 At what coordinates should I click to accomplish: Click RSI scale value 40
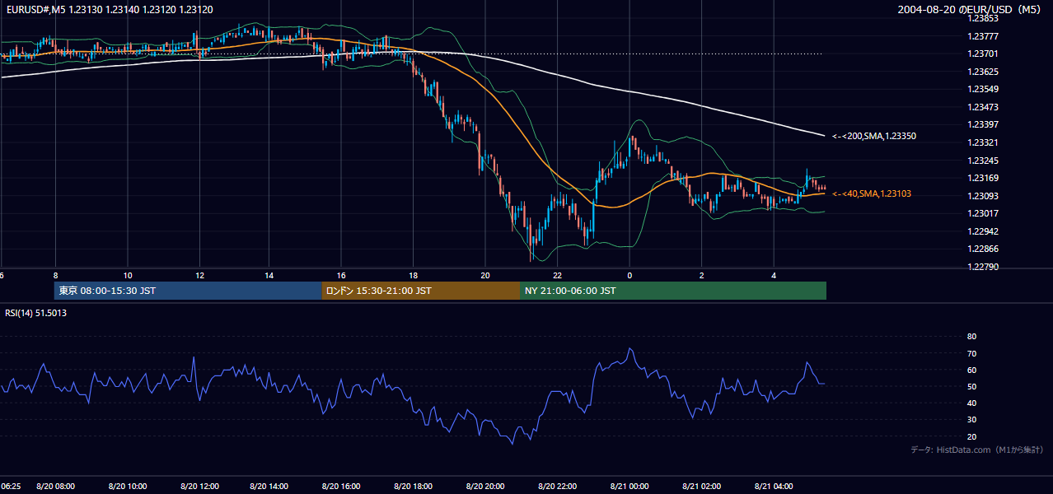pos(971,403)
